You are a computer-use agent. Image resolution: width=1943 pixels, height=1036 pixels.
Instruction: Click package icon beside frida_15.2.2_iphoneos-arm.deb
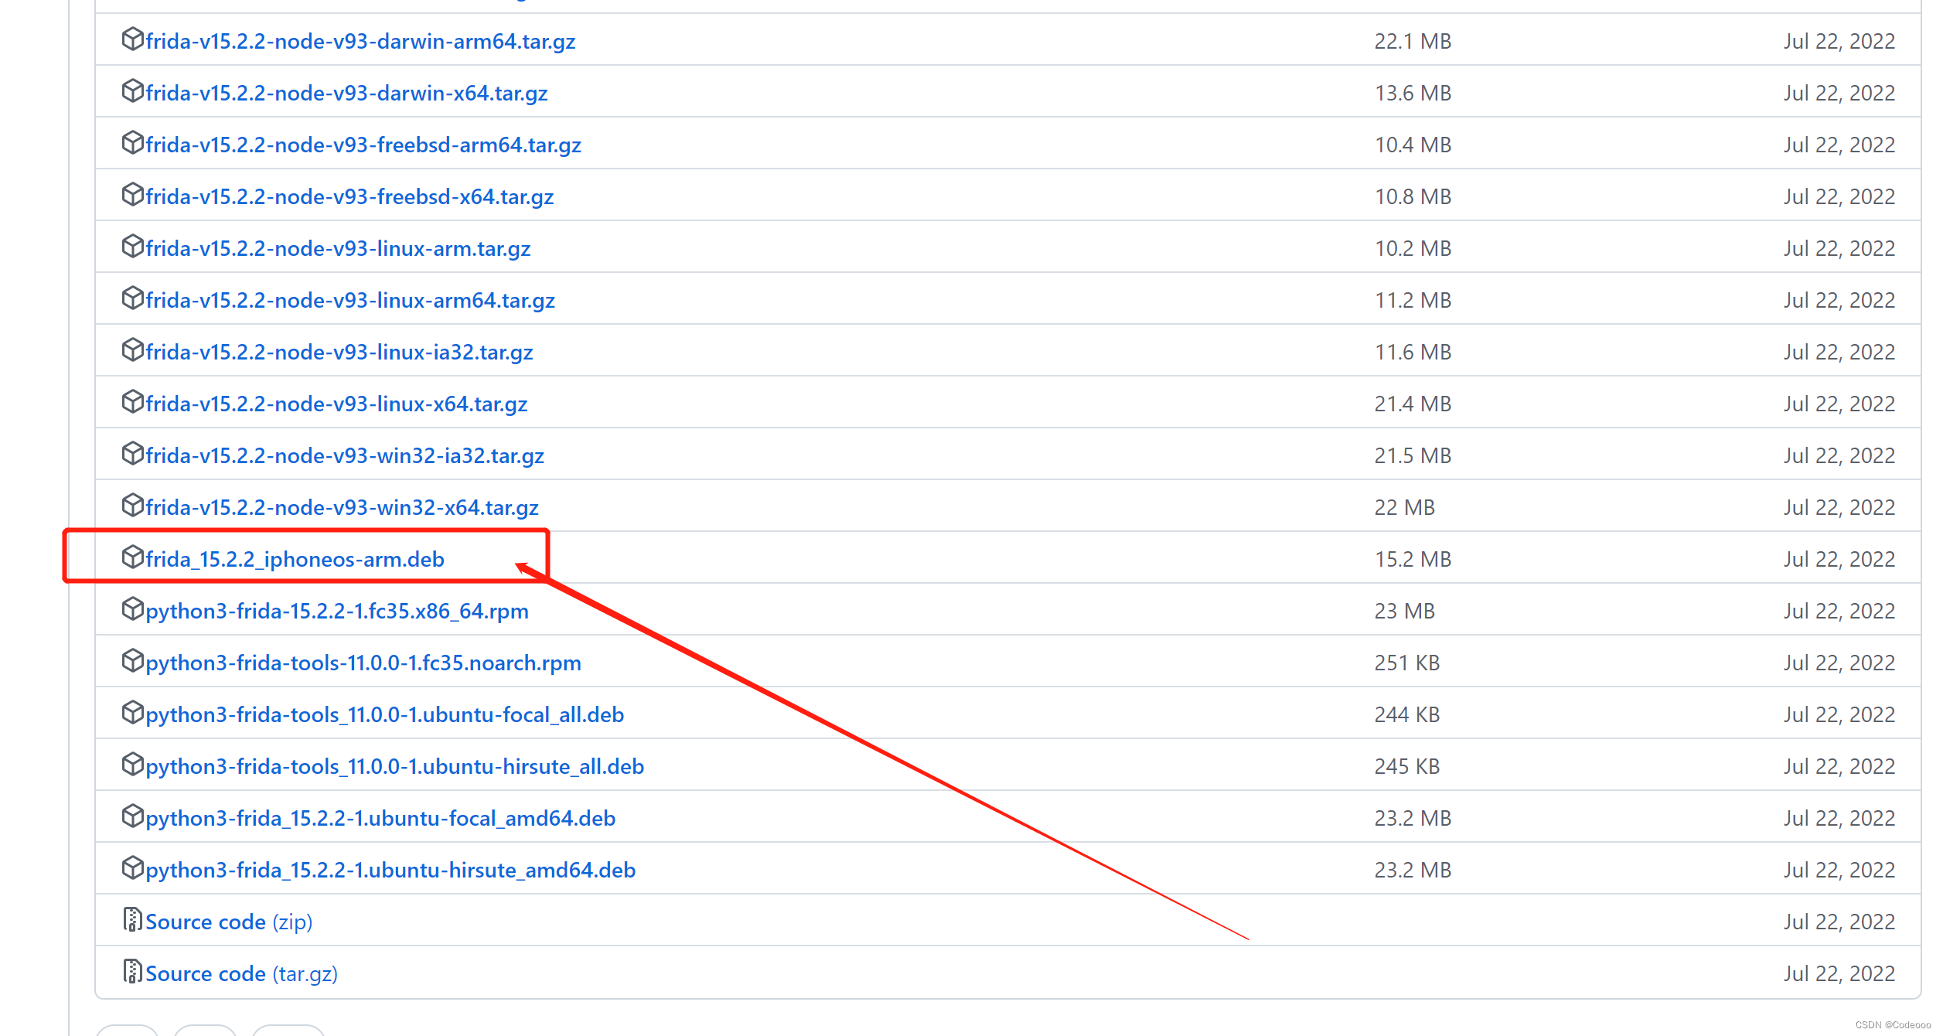[x=133, y=557]
